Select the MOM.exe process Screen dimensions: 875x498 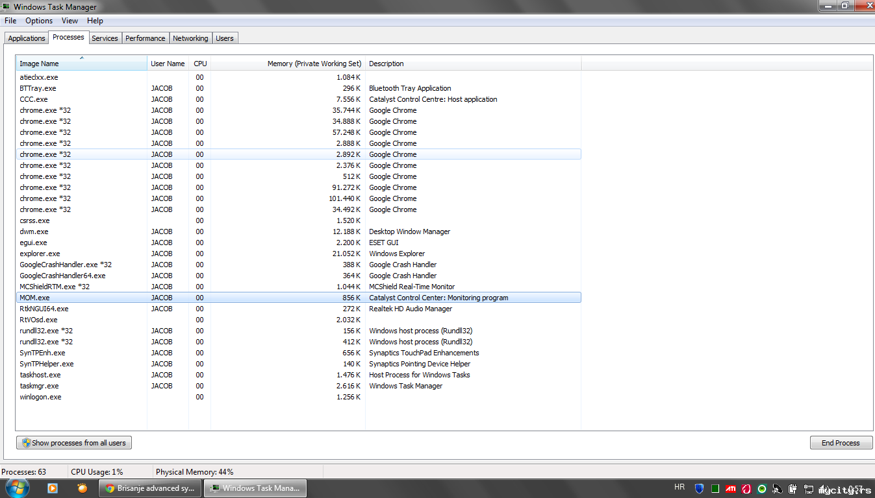(x=299, y=298)
